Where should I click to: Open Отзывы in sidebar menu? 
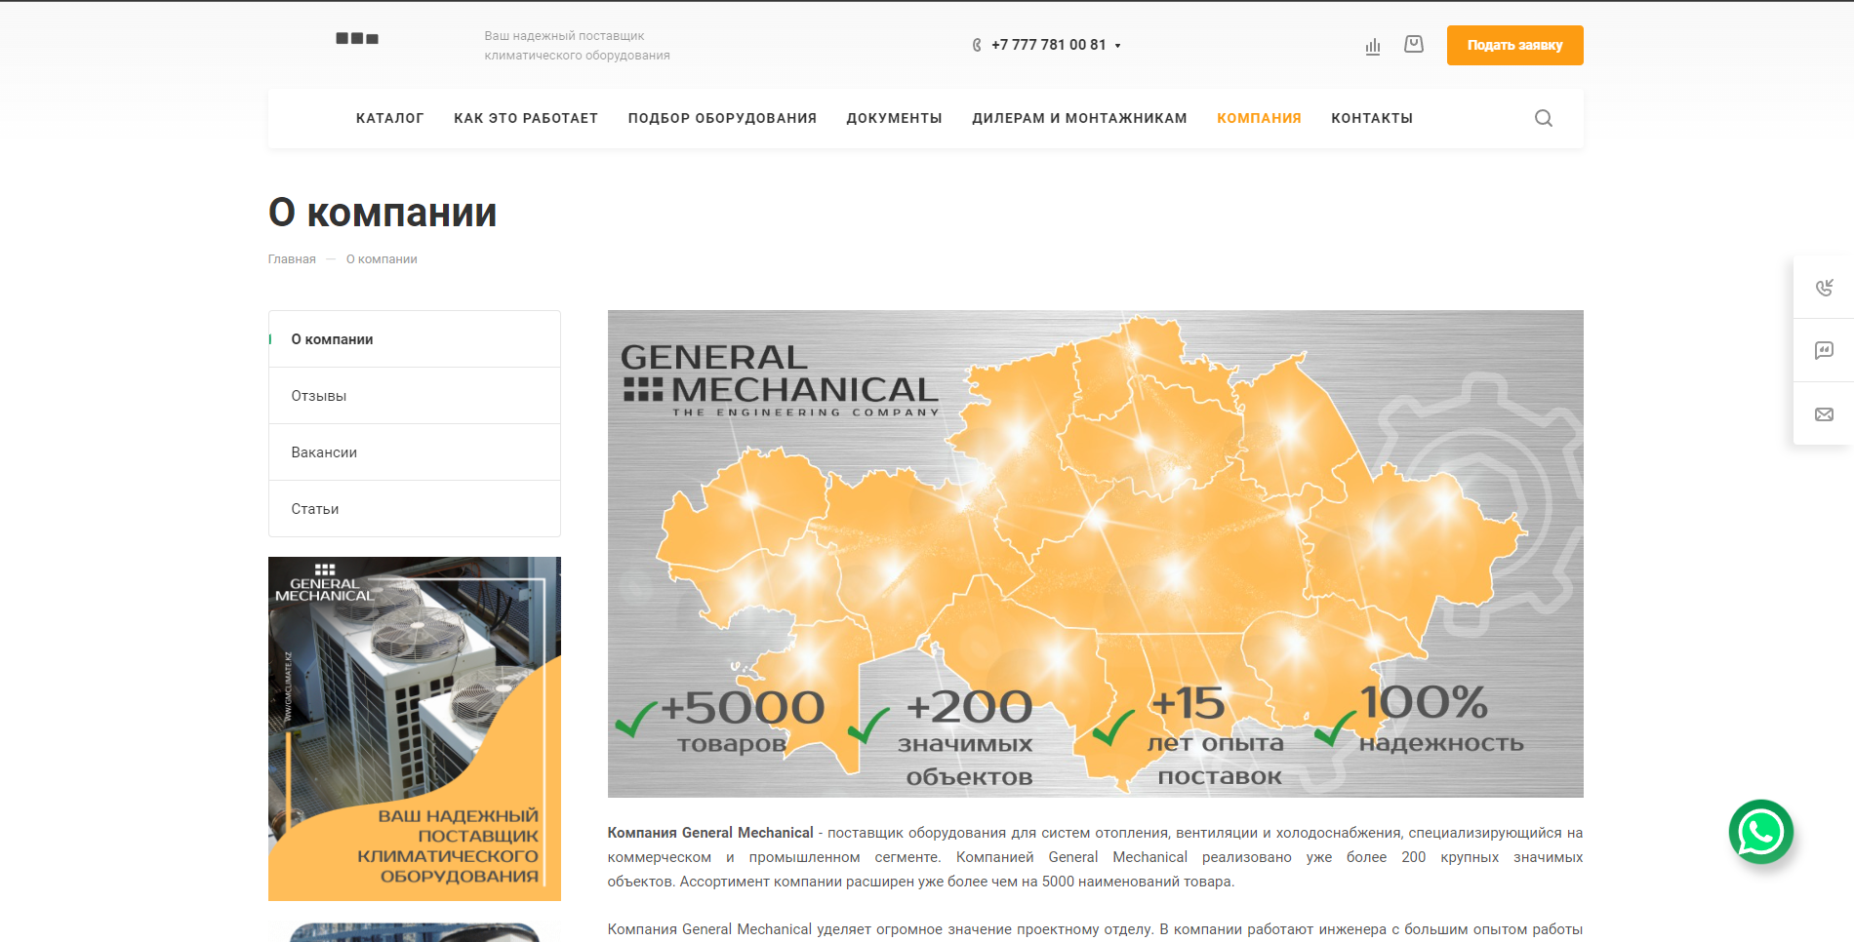click(415, 396)
